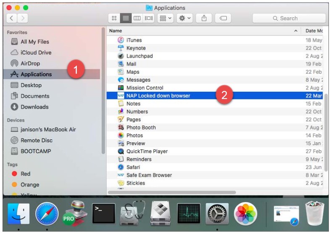Click the Share button in the toolbar
Screen dimensions: 331x234
pyautogui.click(x=204, y=18)
